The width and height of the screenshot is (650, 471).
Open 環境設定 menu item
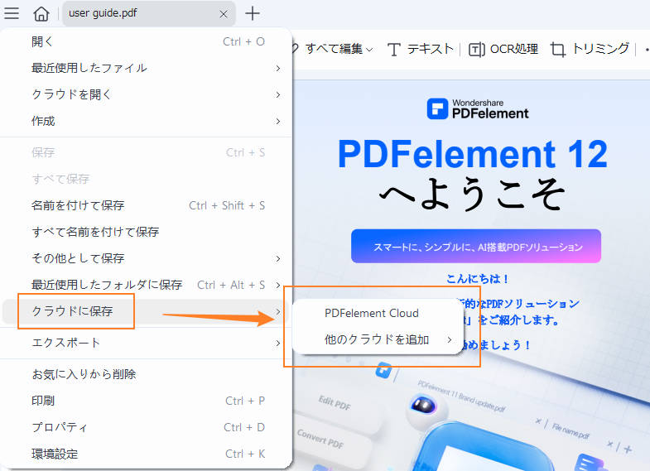(x=146, y=454)
